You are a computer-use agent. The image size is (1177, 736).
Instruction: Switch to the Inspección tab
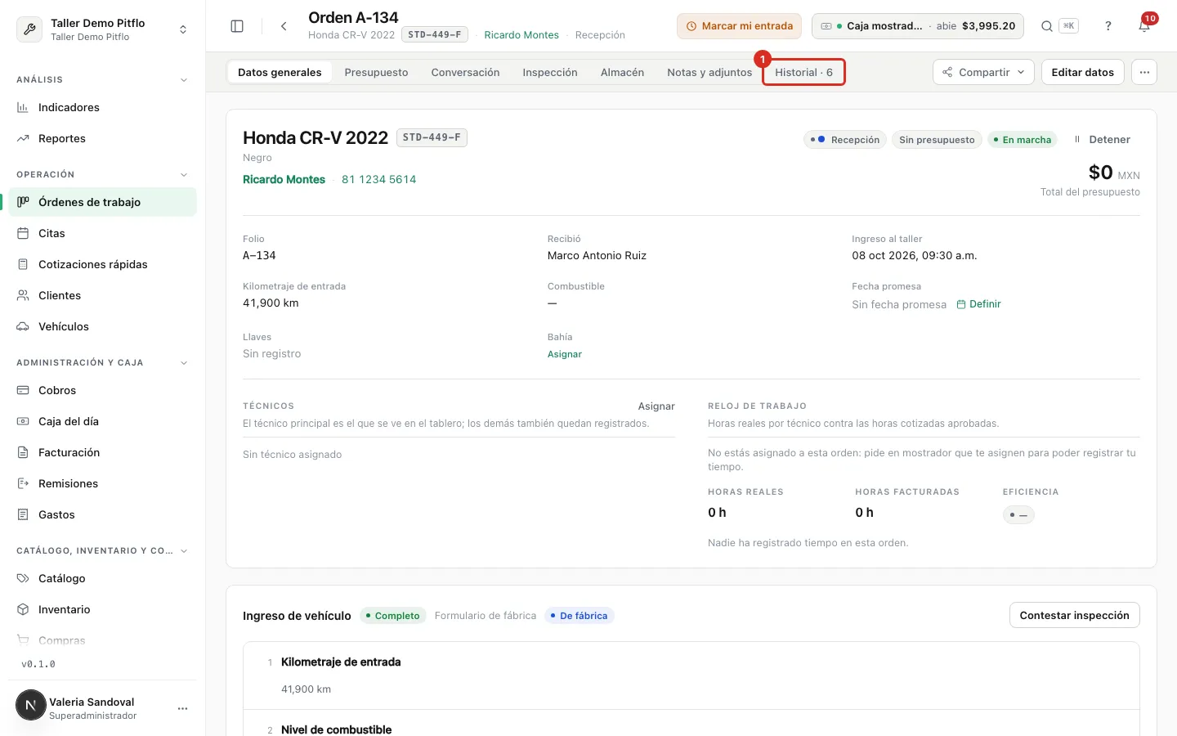(550, 72)
